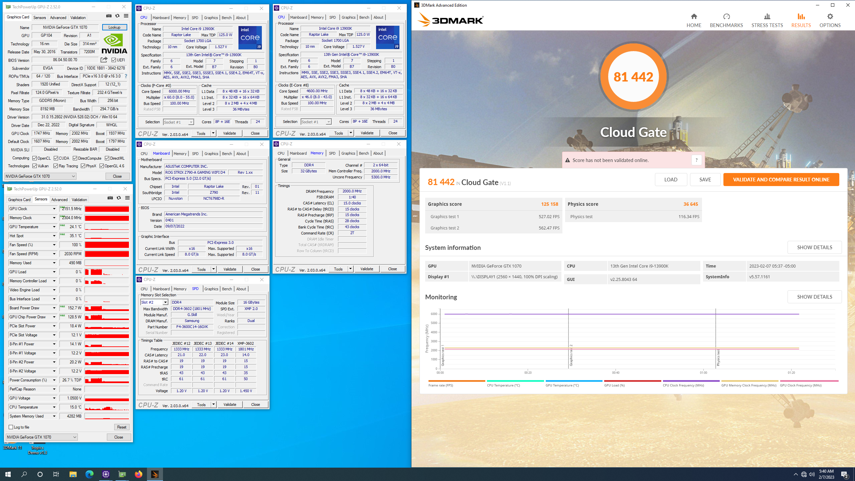Toggle UEFI checkbox in GPU-Z
This screenshot has height=481, width=855.
114,60
